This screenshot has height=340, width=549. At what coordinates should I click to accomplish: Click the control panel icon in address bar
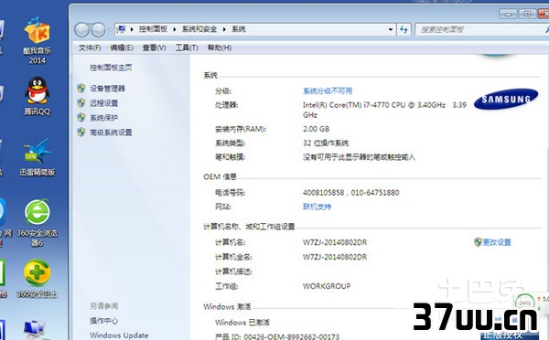[x=121, y=29]
